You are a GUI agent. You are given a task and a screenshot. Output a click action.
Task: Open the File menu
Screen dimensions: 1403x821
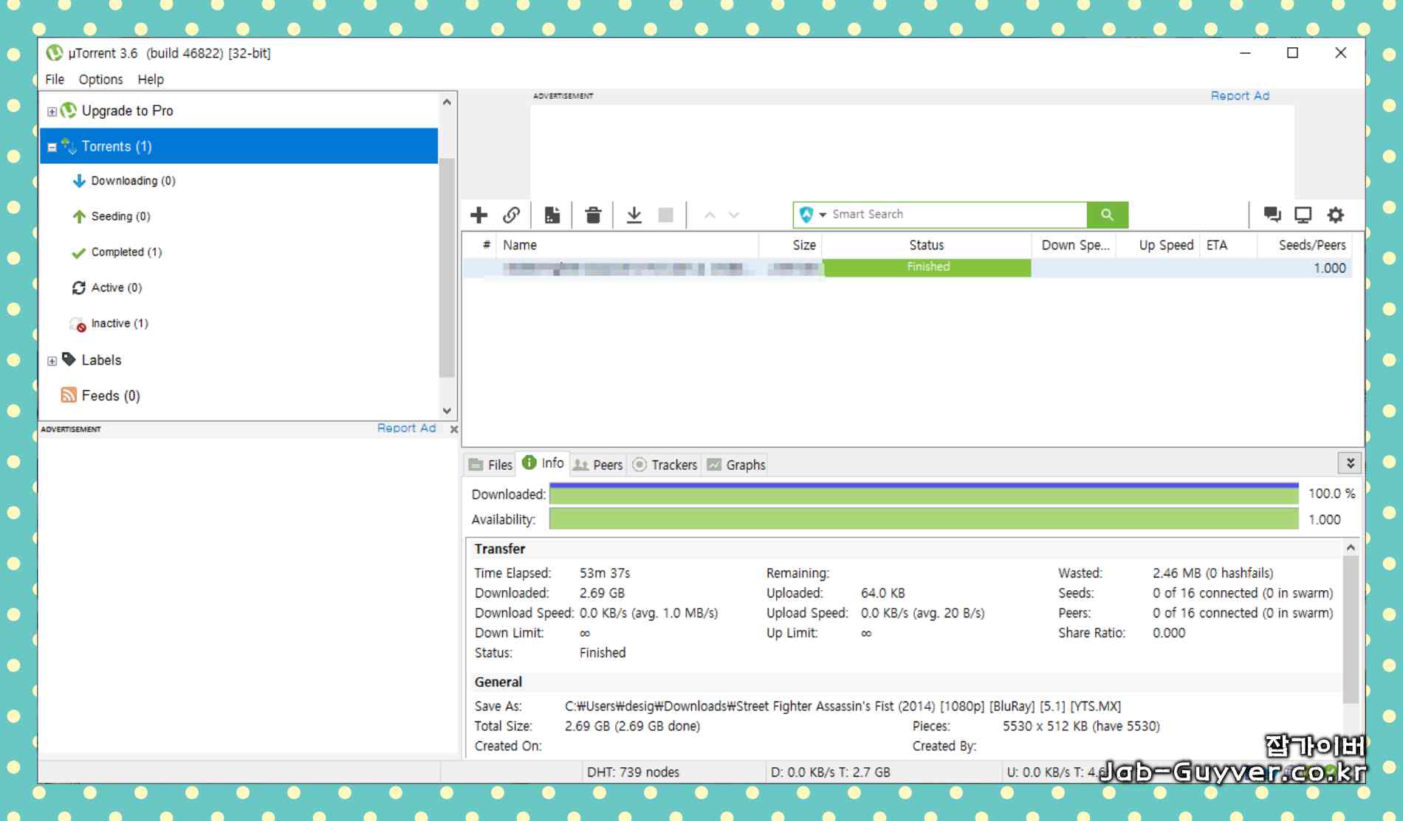point(55,79)
